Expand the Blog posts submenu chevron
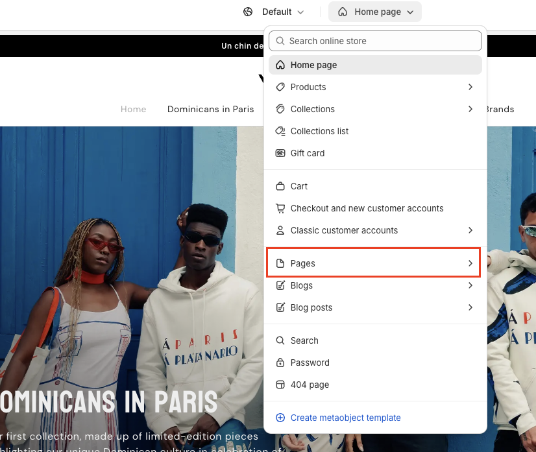The image size is (536, 452). coord(470,307)
